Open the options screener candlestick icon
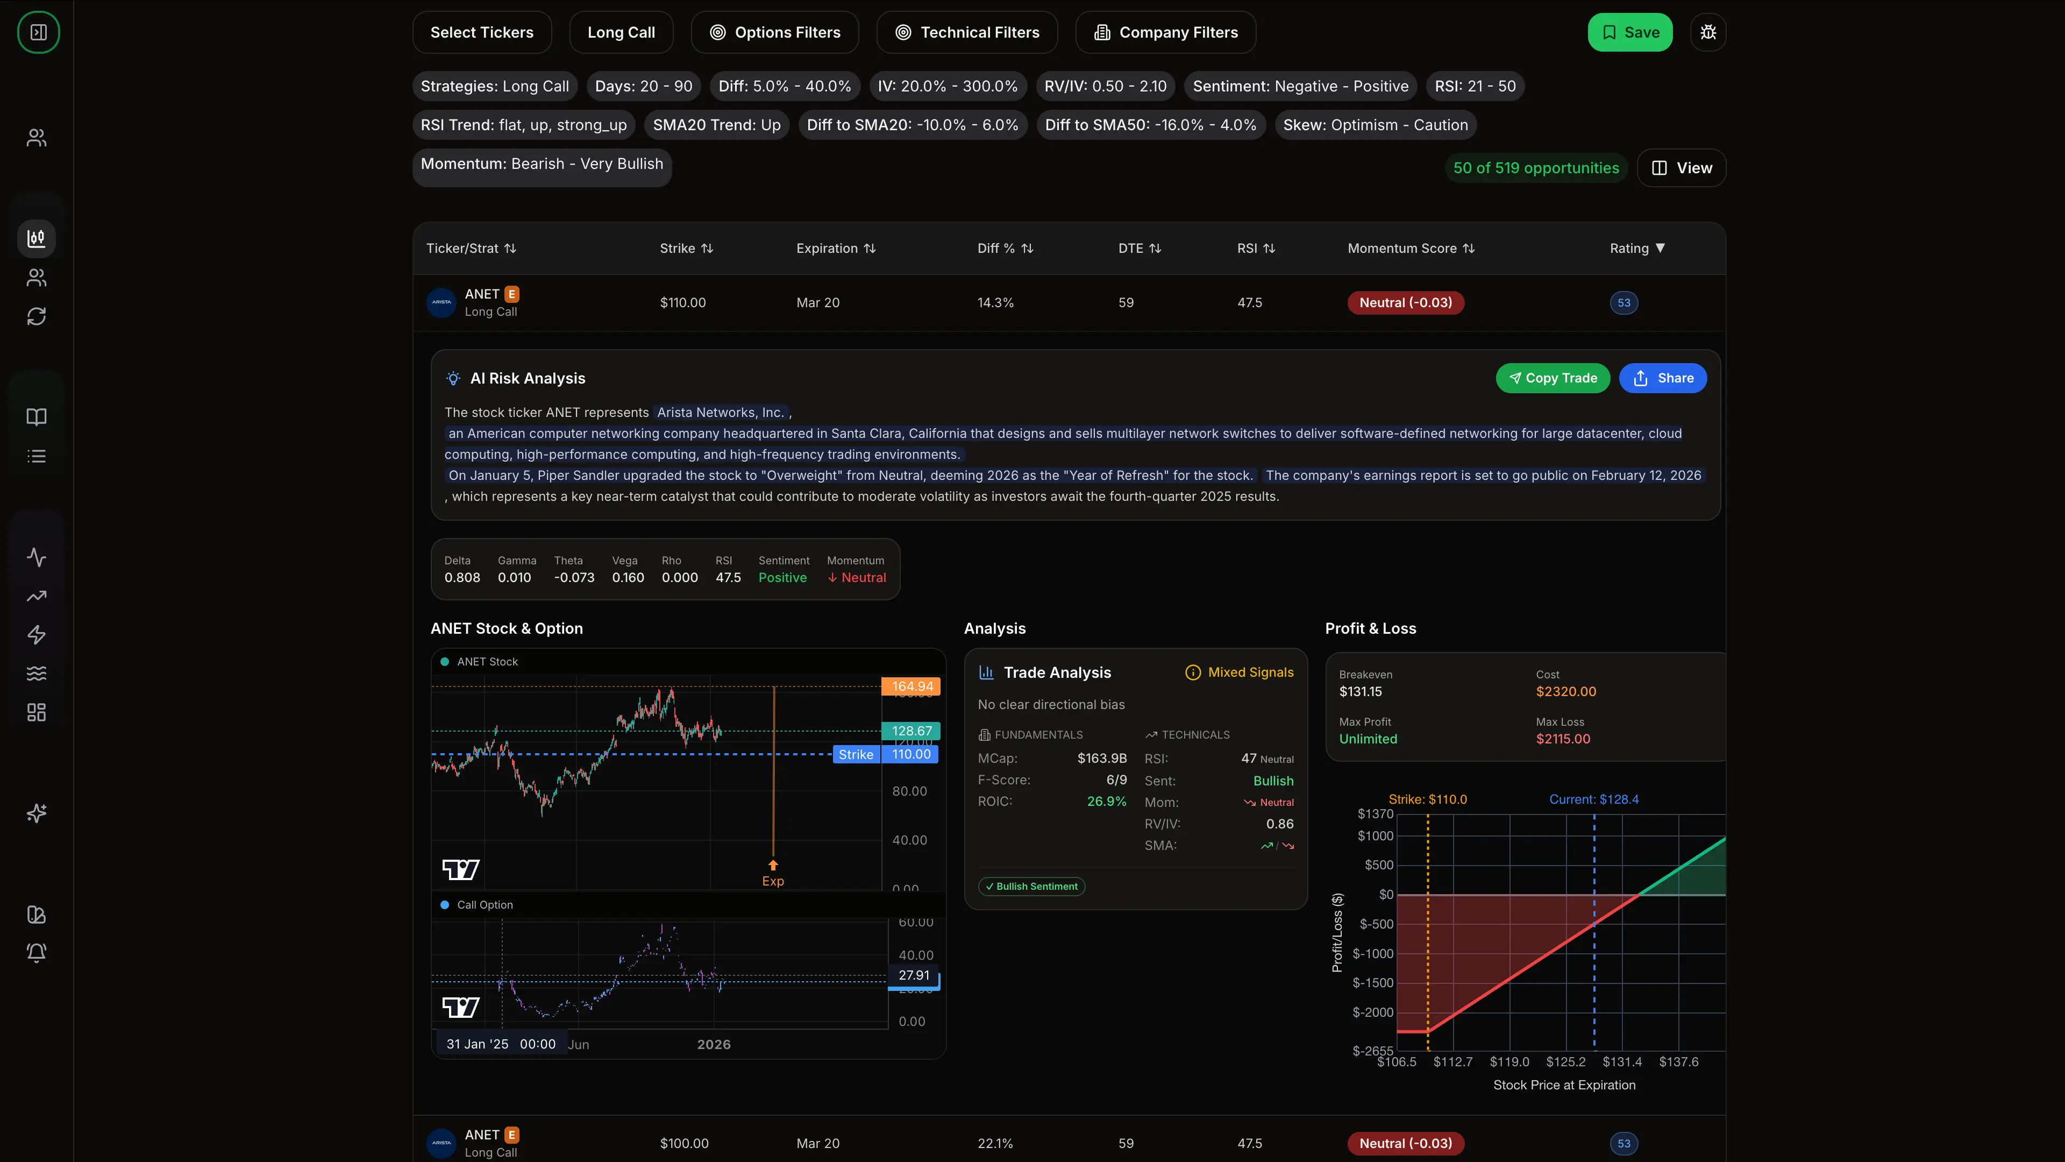The image size is (2065, 1162). pos(37,238)
